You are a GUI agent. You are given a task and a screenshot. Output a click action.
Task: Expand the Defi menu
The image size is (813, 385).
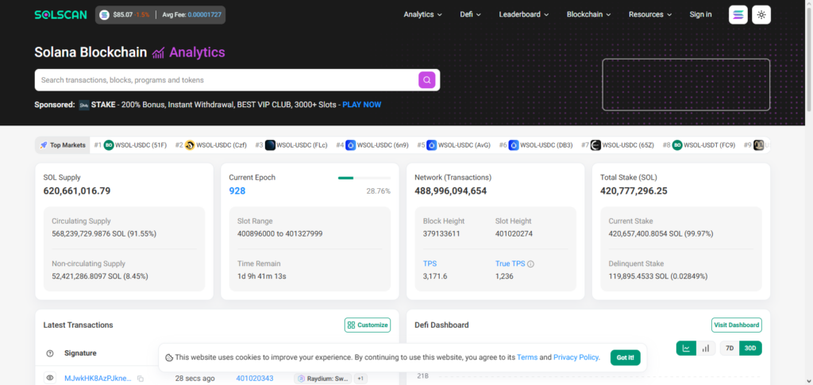(x=470, y=14)
